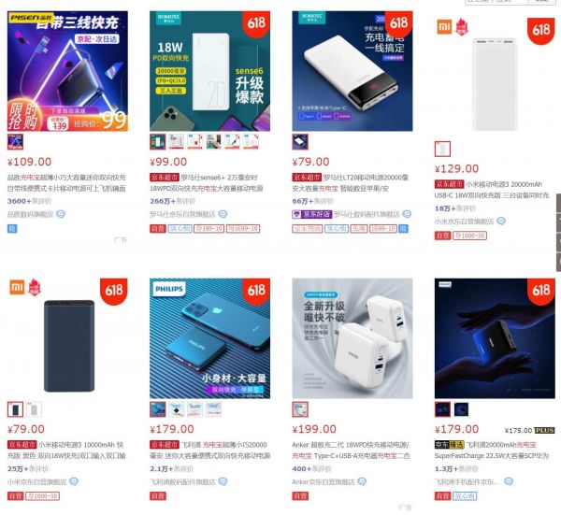Open the Anker 超极充二代 product title
Viewport: 561px width, 515px height.
[x=351, y=451]
